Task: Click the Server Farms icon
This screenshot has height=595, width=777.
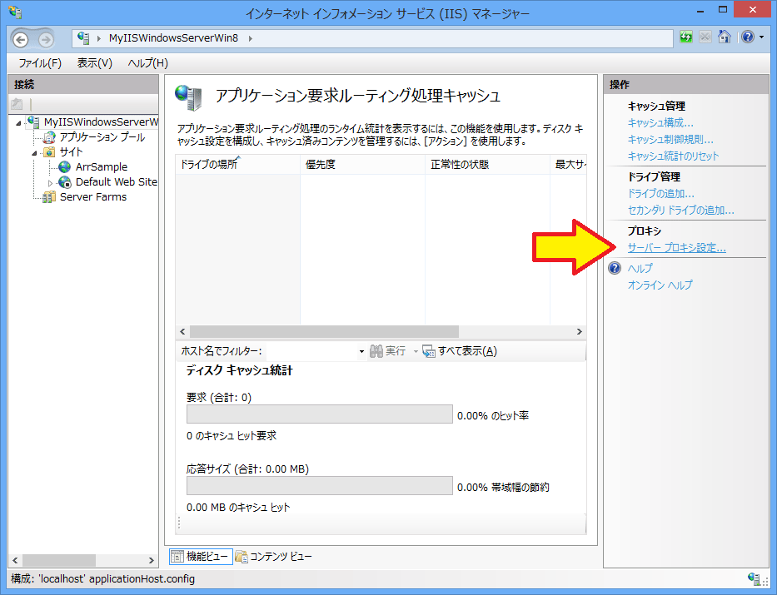Action: [x=48, y=197]
